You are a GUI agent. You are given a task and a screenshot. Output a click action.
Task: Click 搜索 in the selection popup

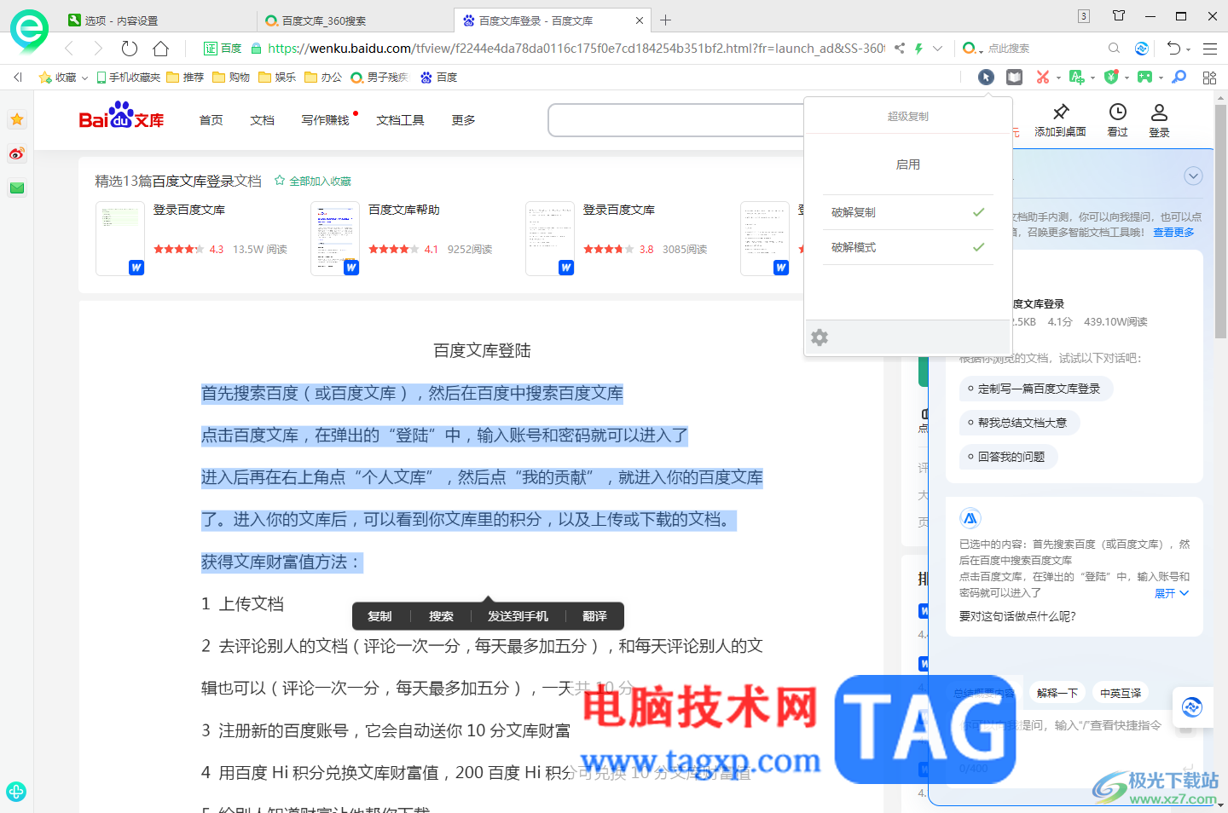click(441, 616)
